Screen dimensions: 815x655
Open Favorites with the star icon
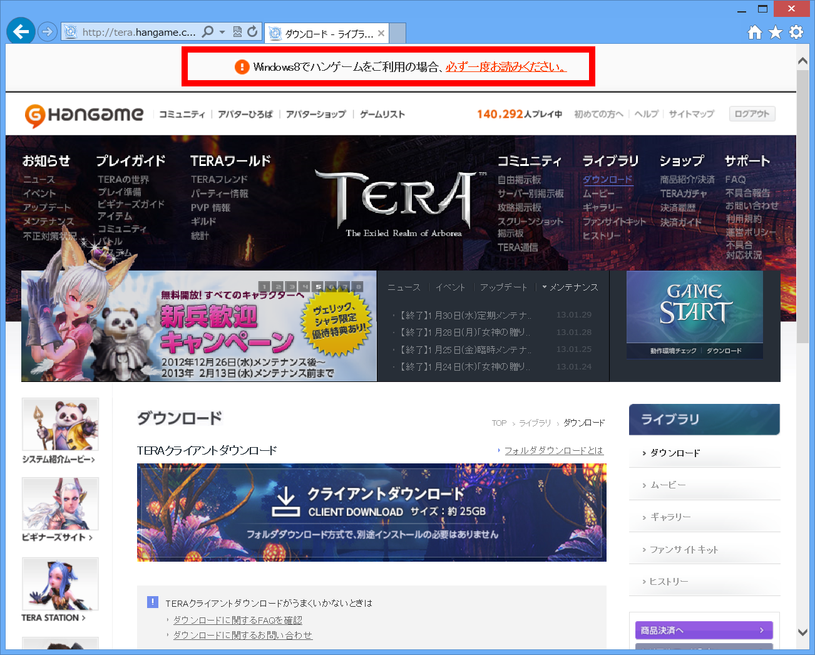tap(776, 32)
